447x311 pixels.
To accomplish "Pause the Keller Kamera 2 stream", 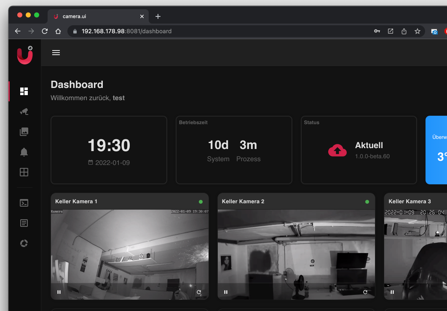I will coord(226,292).
